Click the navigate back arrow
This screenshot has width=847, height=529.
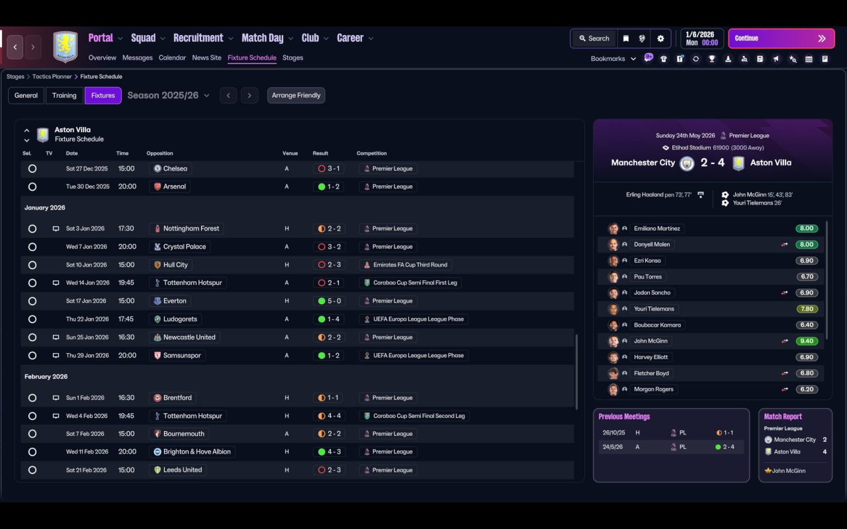coord(15,47)
